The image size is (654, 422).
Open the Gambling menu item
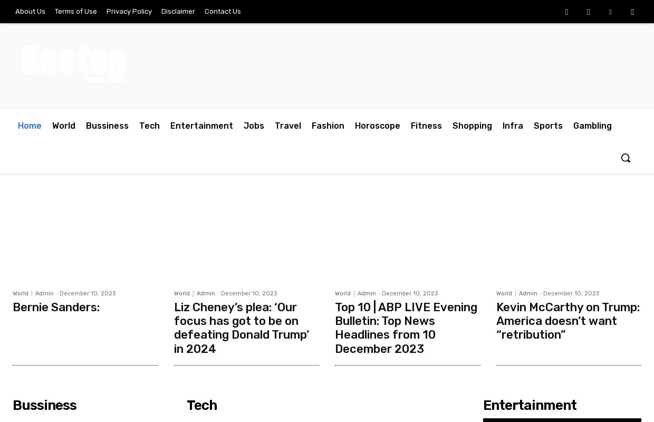coord(592,126)
